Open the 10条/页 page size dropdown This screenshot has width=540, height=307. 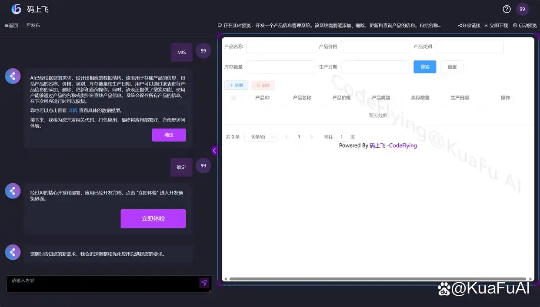point(260,136)
